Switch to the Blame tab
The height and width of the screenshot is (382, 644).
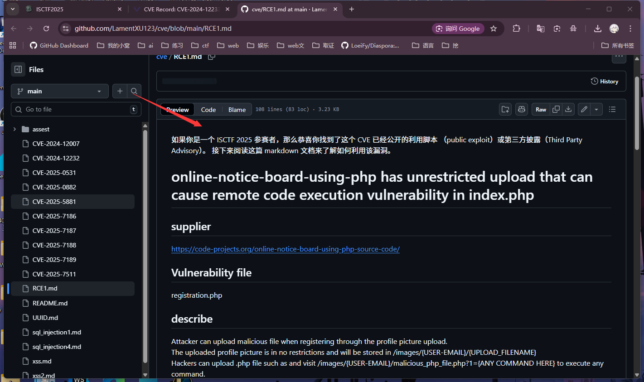tap(237, 110)
